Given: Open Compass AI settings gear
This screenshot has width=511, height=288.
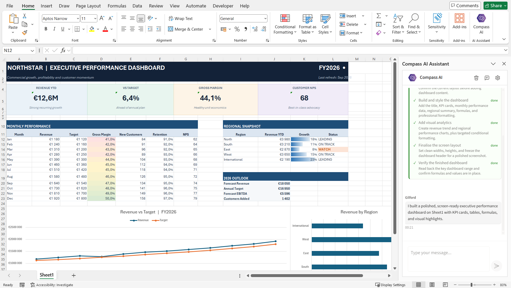Looking at the screenshot, I should tap(498, 78).
